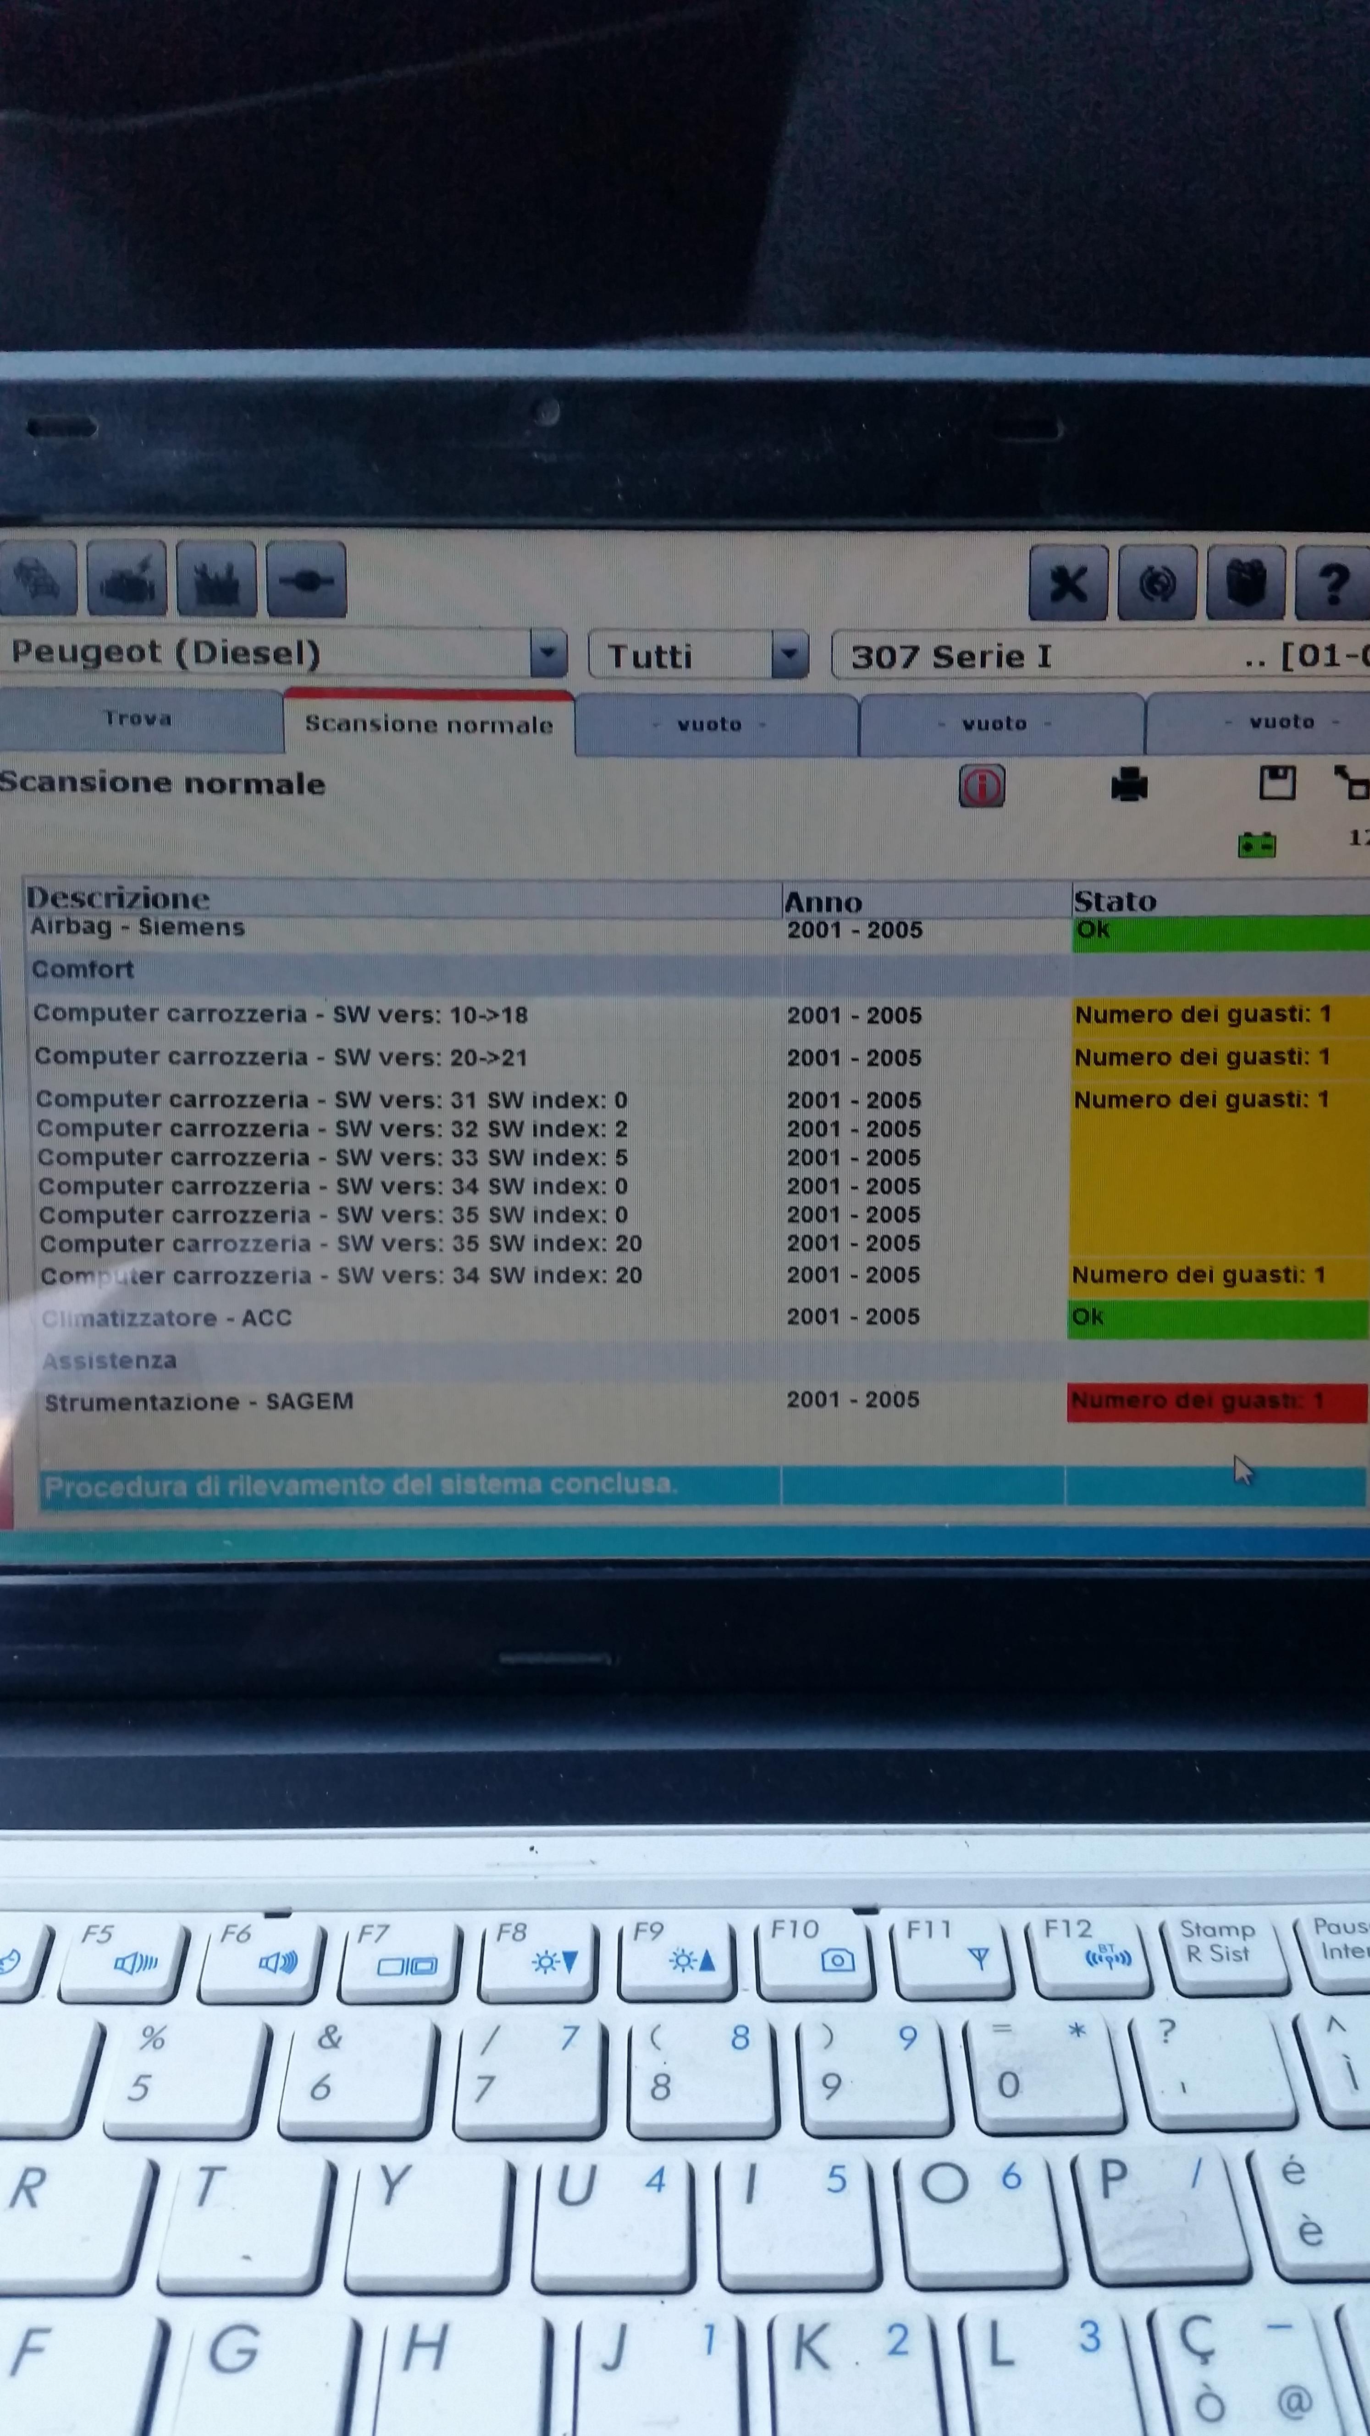This screenshot has width=1370, height=2436.
Task: Click the Descrizione column header
Action: [402, 898]
